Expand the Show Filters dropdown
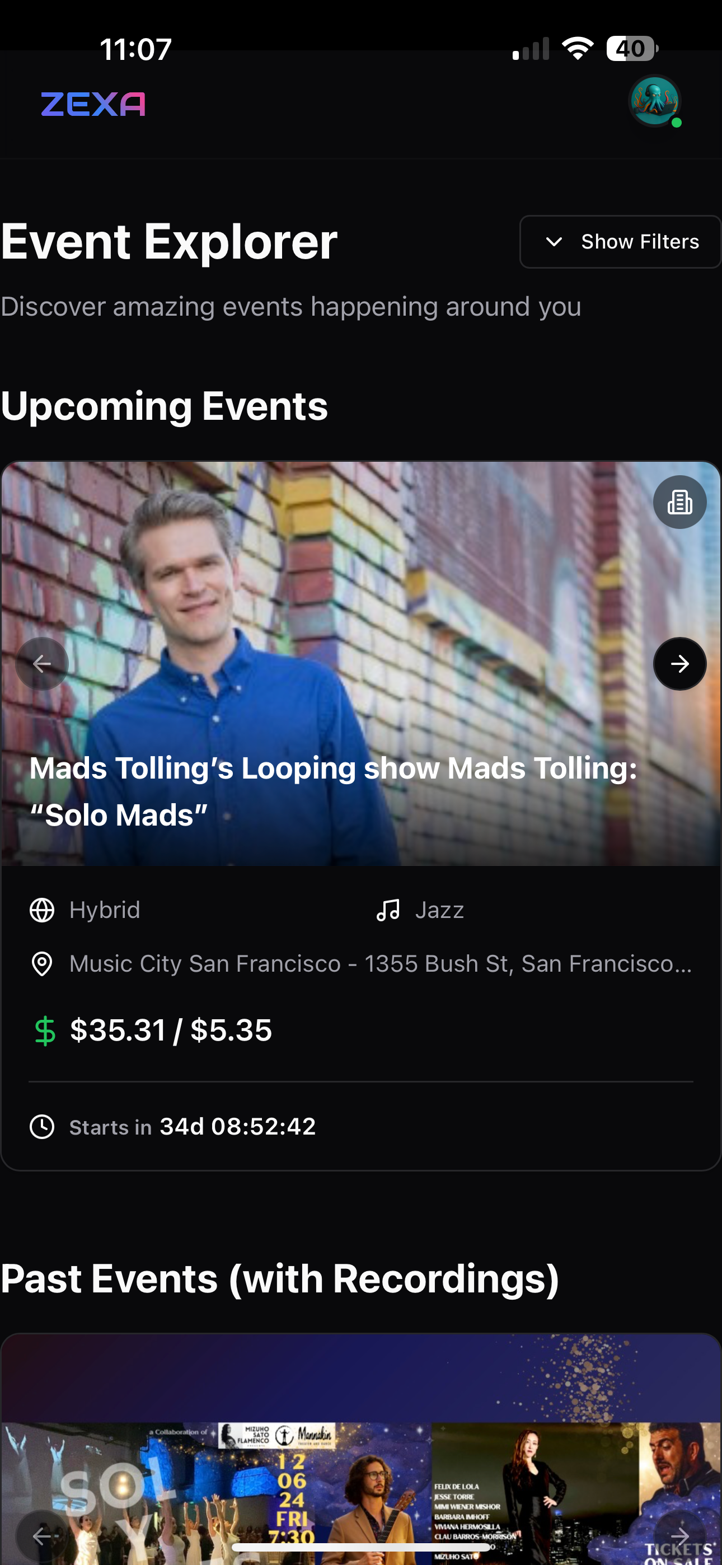722x1565 pixels. [620, 242]
